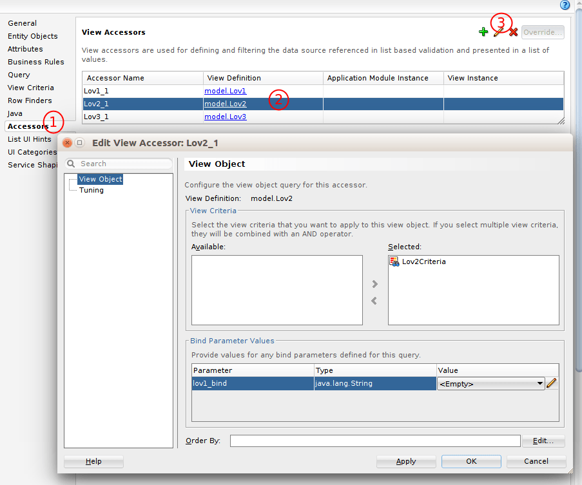Add a new view accessor with the plus icon
582x485 pixels.
coord(484,31)
